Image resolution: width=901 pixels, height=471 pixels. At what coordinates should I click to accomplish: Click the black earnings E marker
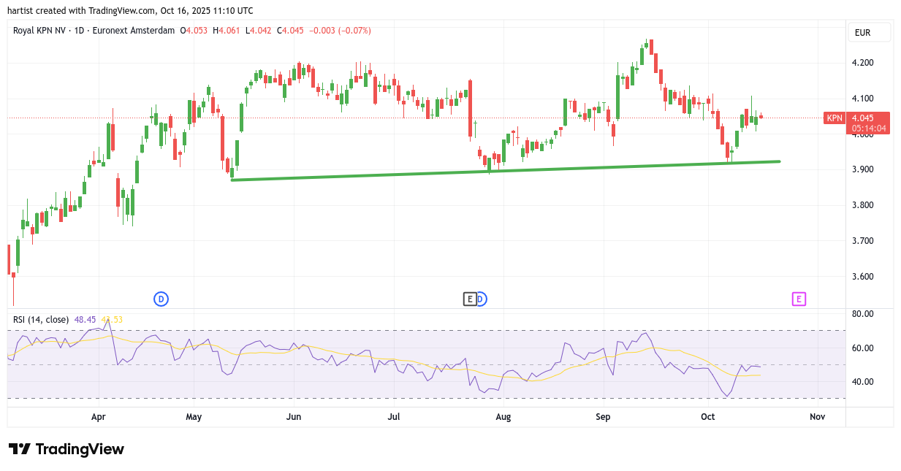point(471,299)
